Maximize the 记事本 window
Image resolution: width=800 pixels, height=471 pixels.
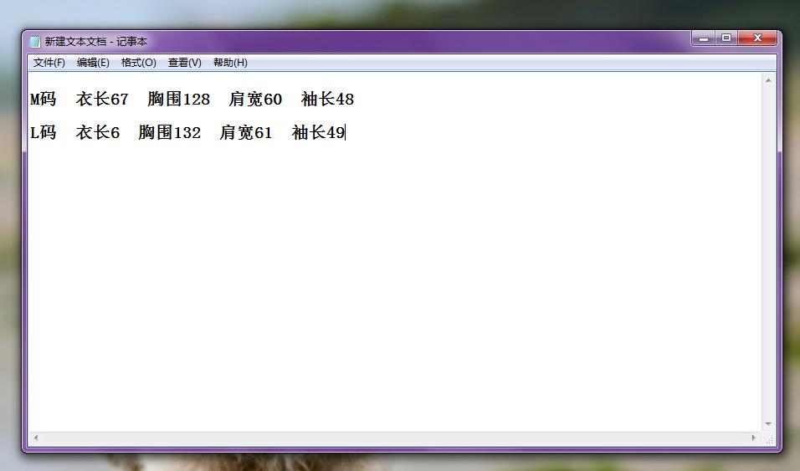[726, 38]
